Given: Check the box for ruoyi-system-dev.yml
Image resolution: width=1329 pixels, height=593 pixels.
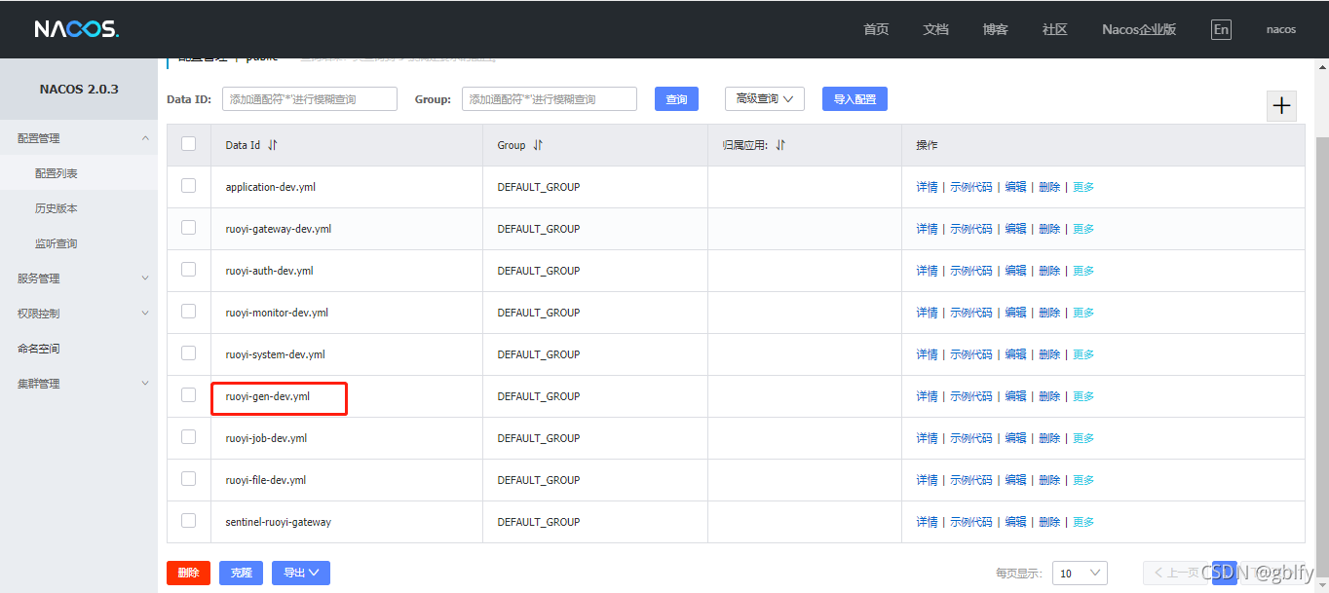Looking at the screenshot, I should click(x=189, y=353).
